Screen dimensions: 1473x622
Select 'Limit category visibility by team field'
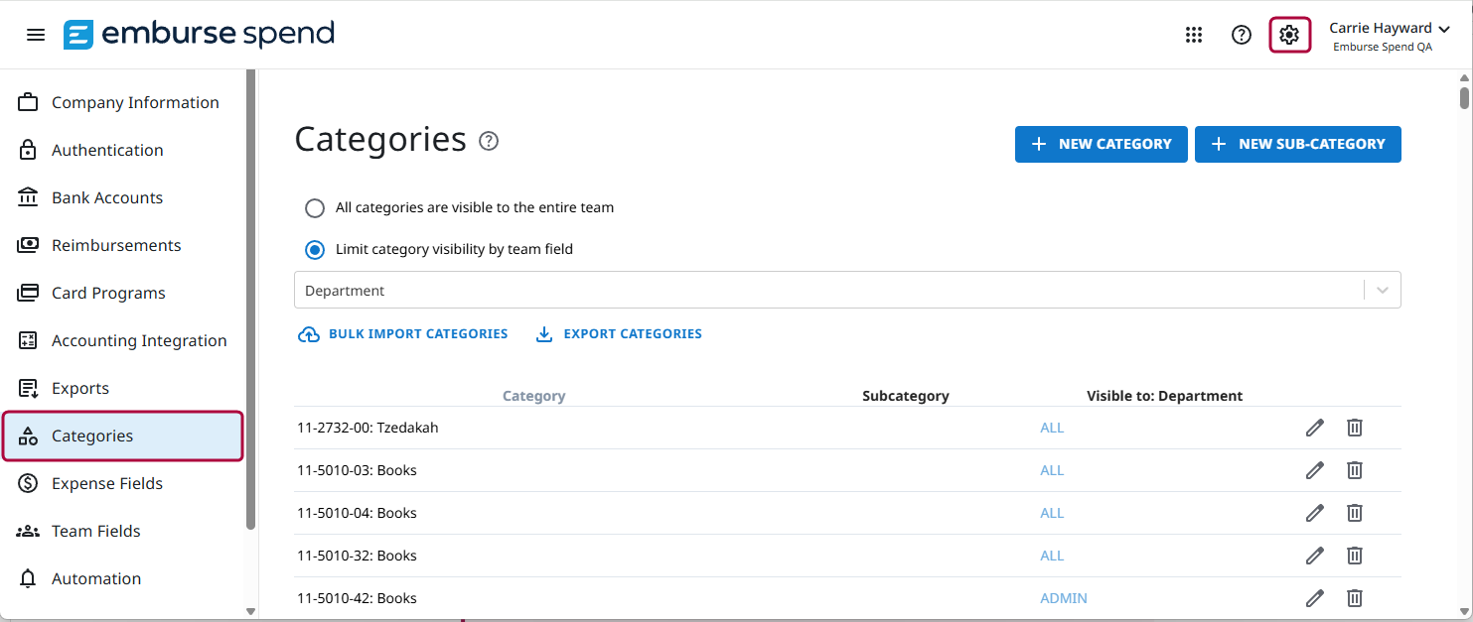pos(315,249)
